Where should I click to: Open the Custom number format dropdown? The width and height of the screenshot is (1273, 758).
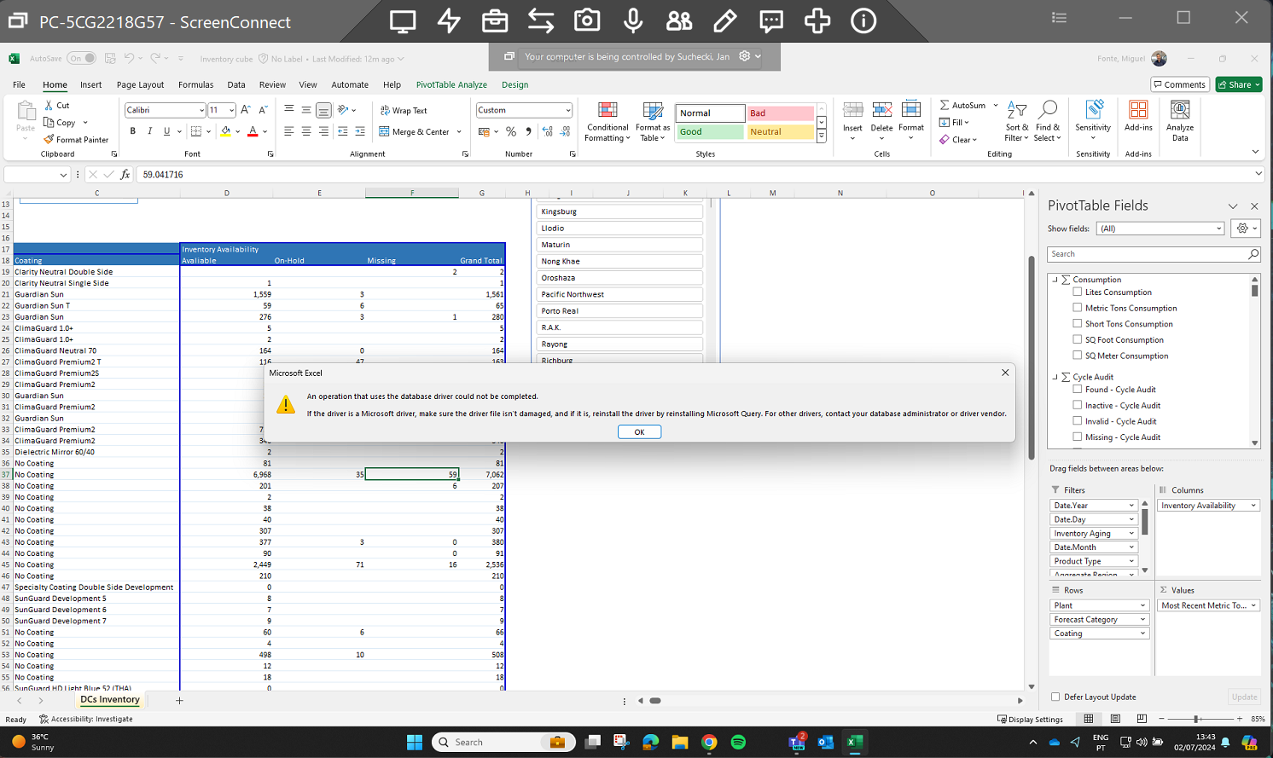coord(568,110)
